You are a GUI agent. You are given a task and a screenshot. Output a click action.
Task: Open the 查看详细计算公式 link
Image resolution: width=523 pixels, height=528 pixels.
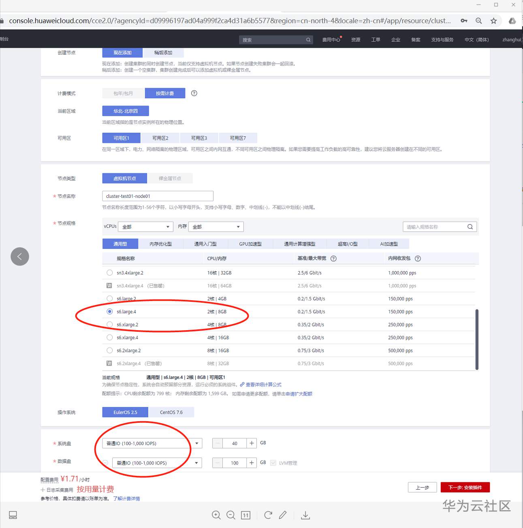click(263, 385)
